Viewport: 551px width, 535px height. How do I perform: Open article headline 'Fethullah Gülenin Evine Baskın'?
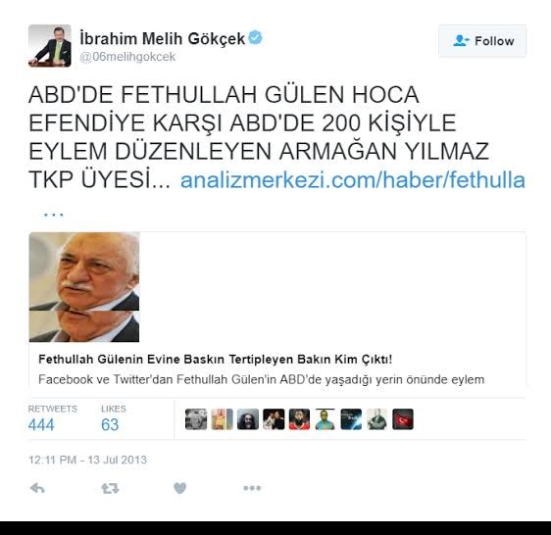click(x=215, y=360)
